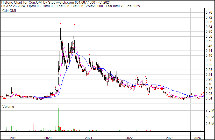Select the 'Fri Apr 26 2024' date text
The width and height of the screenshot is (215, 140).
13,6
